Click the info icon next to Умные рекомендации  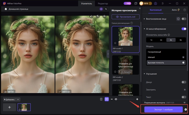point(132,23)
